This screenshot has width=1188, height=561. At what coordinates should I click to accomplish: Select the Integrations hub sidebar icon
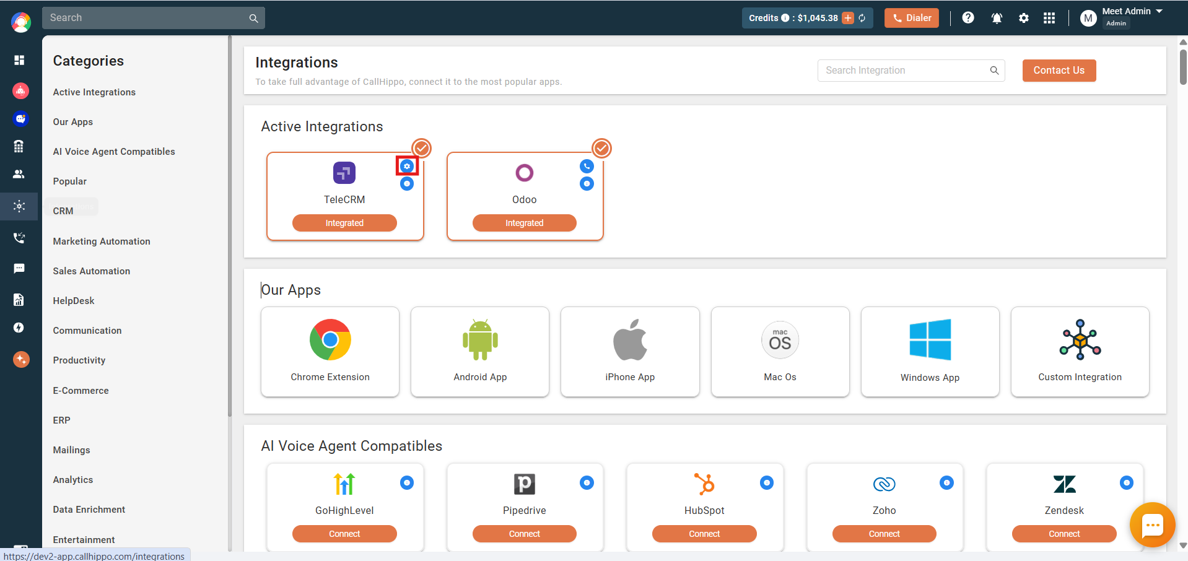(x=19, y=206)
